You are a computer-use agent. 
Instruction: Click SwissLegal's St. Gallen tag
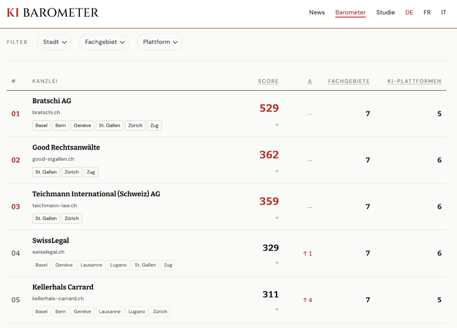146,265
